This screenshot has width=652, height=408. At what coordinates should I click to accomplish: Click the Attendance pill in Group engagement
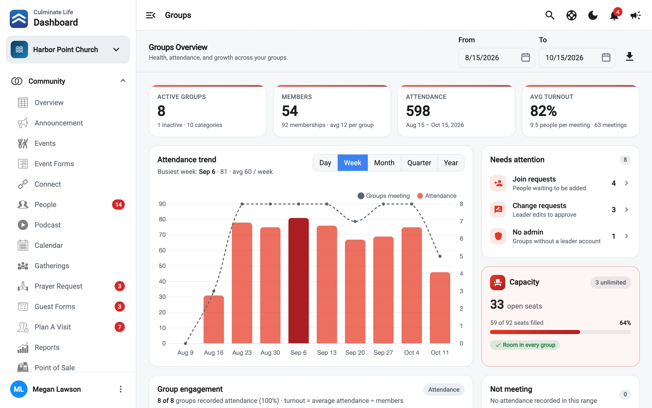click(x=444, y=389)
